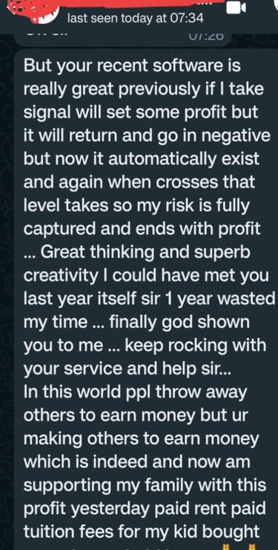Tap the 'last seen today at 07:34' status
Viewport: 278px width, 550px height.
click(136, 18)
